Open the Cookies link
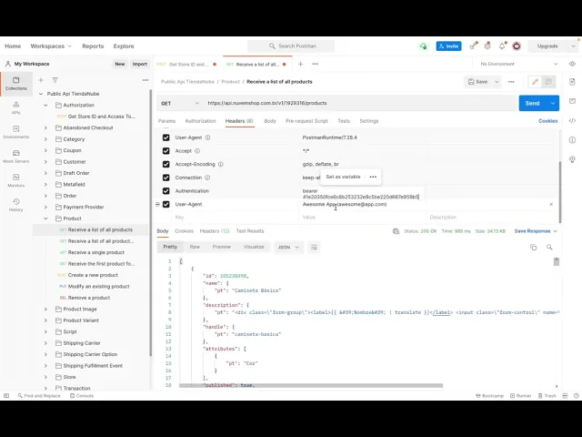Viewport: 582px width, 437px height. [x=547, y=121]
